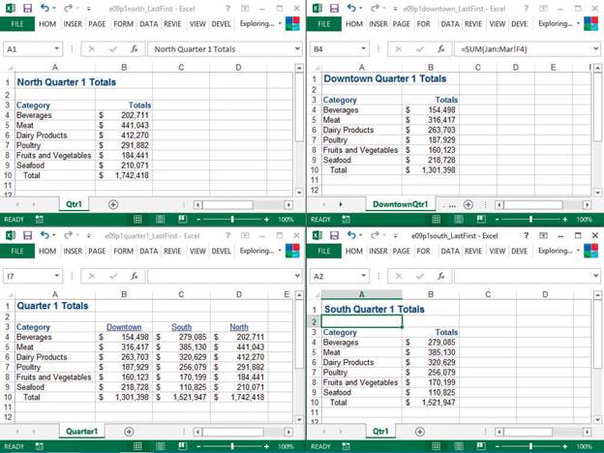This screenshot has width=604, height=453.
Task: Save the south workbook using Save icon
Action: point(334,235)
